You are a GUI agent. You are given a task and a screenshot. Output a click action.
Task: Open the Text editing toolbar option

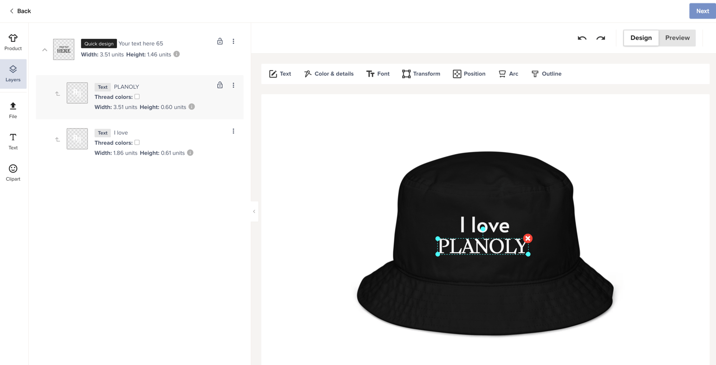280,74
